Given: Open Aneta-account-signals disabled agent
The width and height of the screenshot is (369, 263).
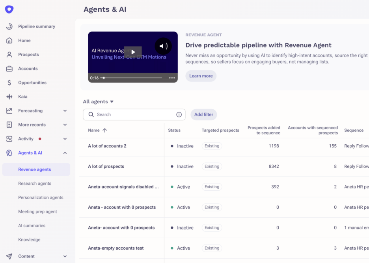Looking at the screenshot, I should point(123,187).
